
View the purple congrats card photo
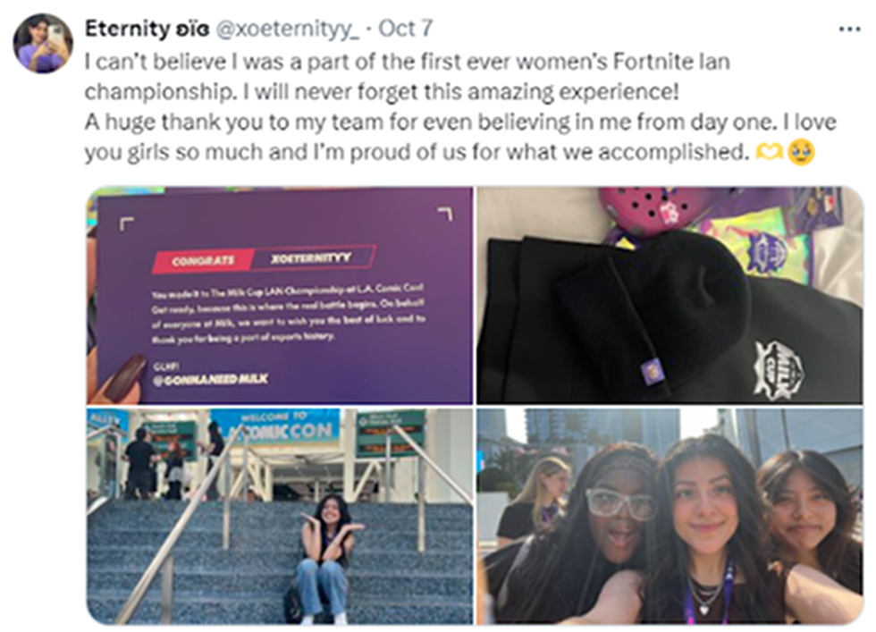280,296
